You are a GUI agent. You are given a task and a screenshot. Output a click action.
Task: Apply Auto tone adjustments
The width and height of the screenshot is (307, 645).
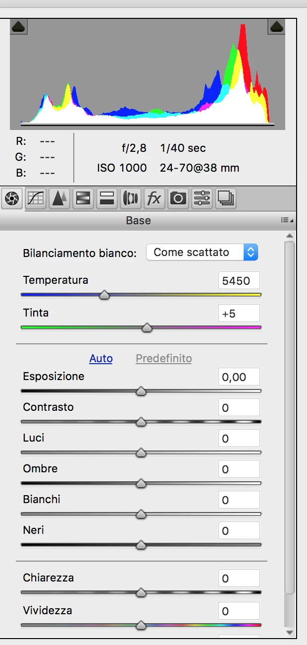[x=101, y=358]
